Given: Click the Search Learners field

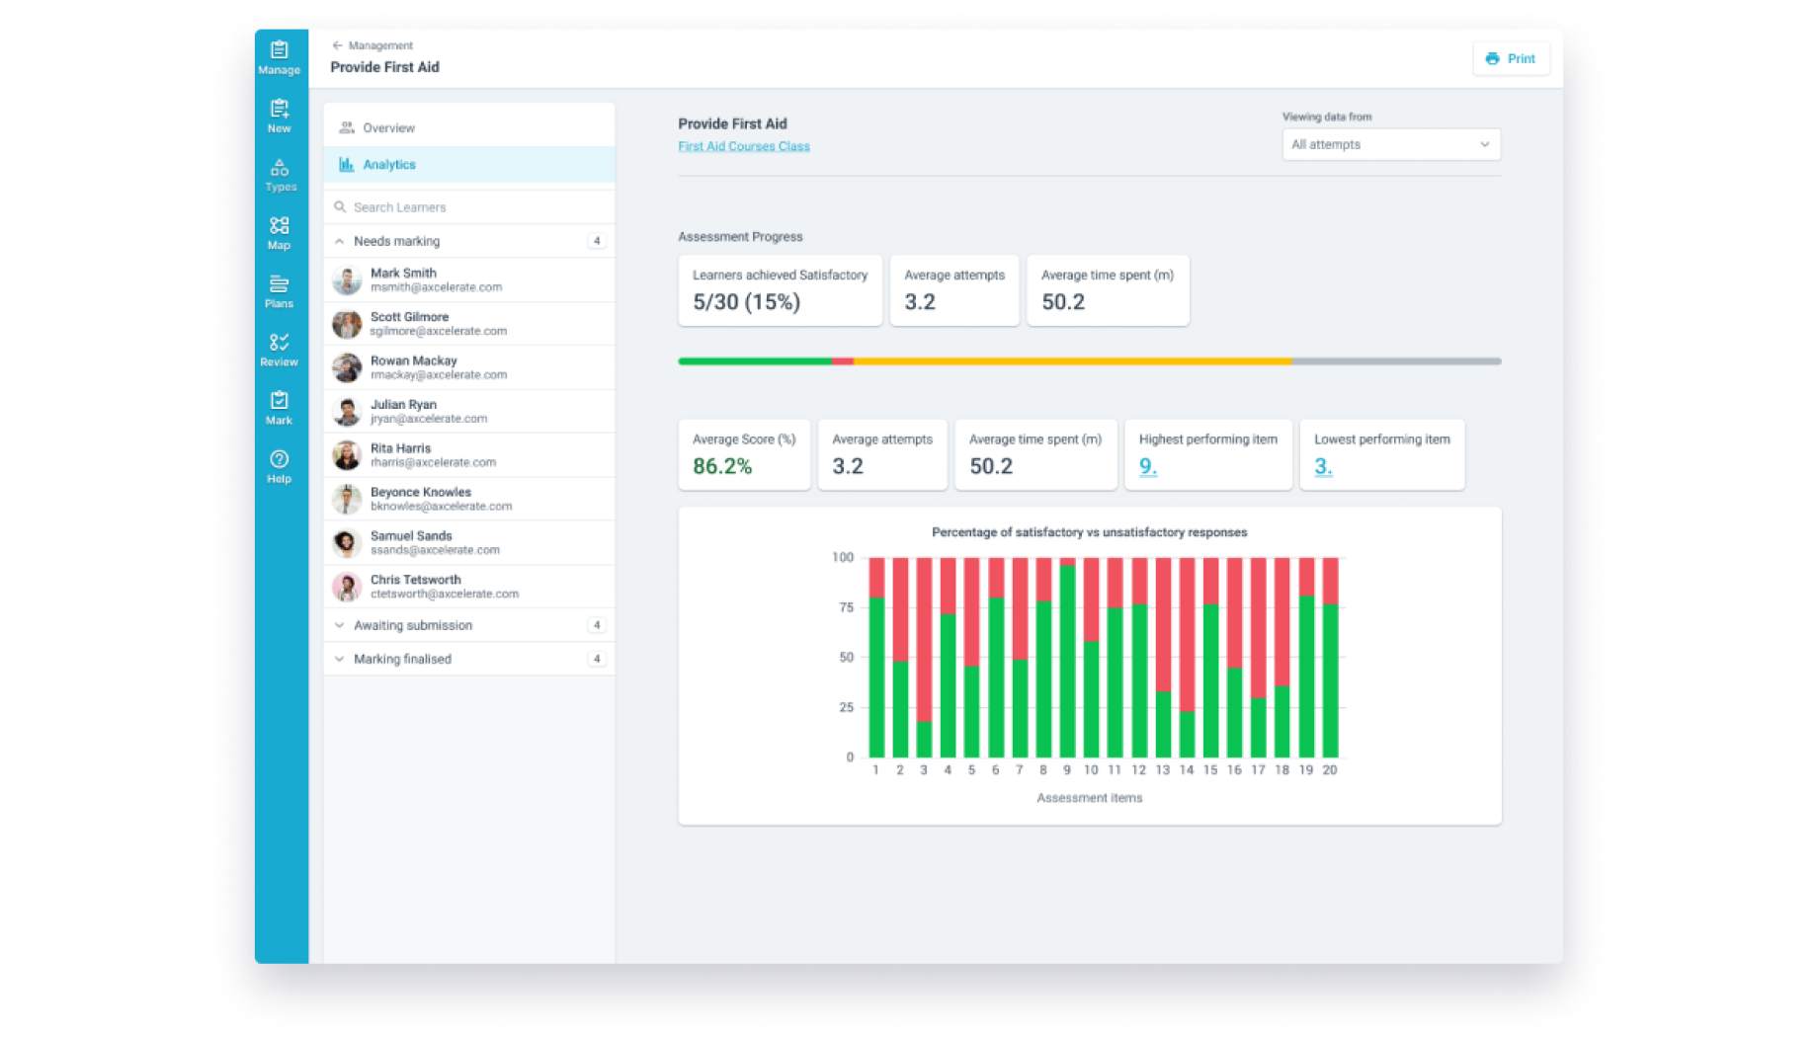Looking at the screenshot, I should point(469,207).
